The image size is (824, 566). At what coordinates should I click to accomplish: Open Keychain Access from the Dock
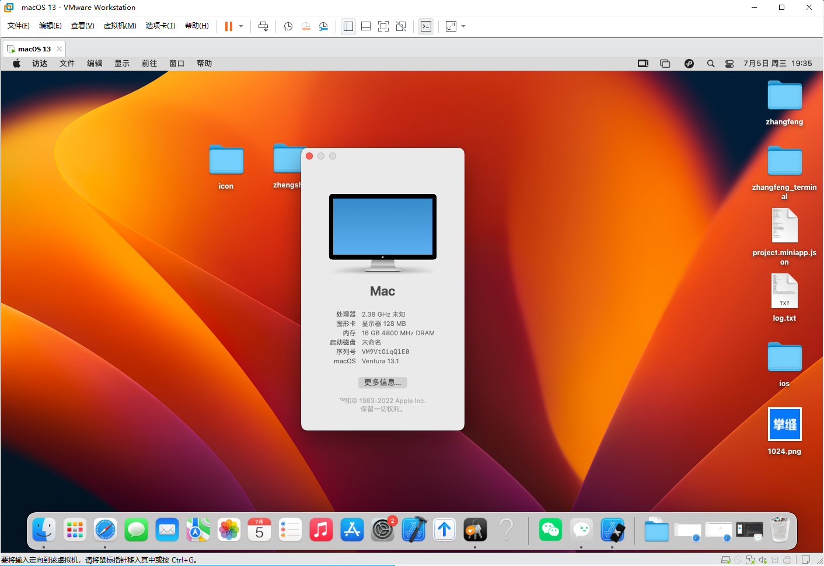(475, 530)
